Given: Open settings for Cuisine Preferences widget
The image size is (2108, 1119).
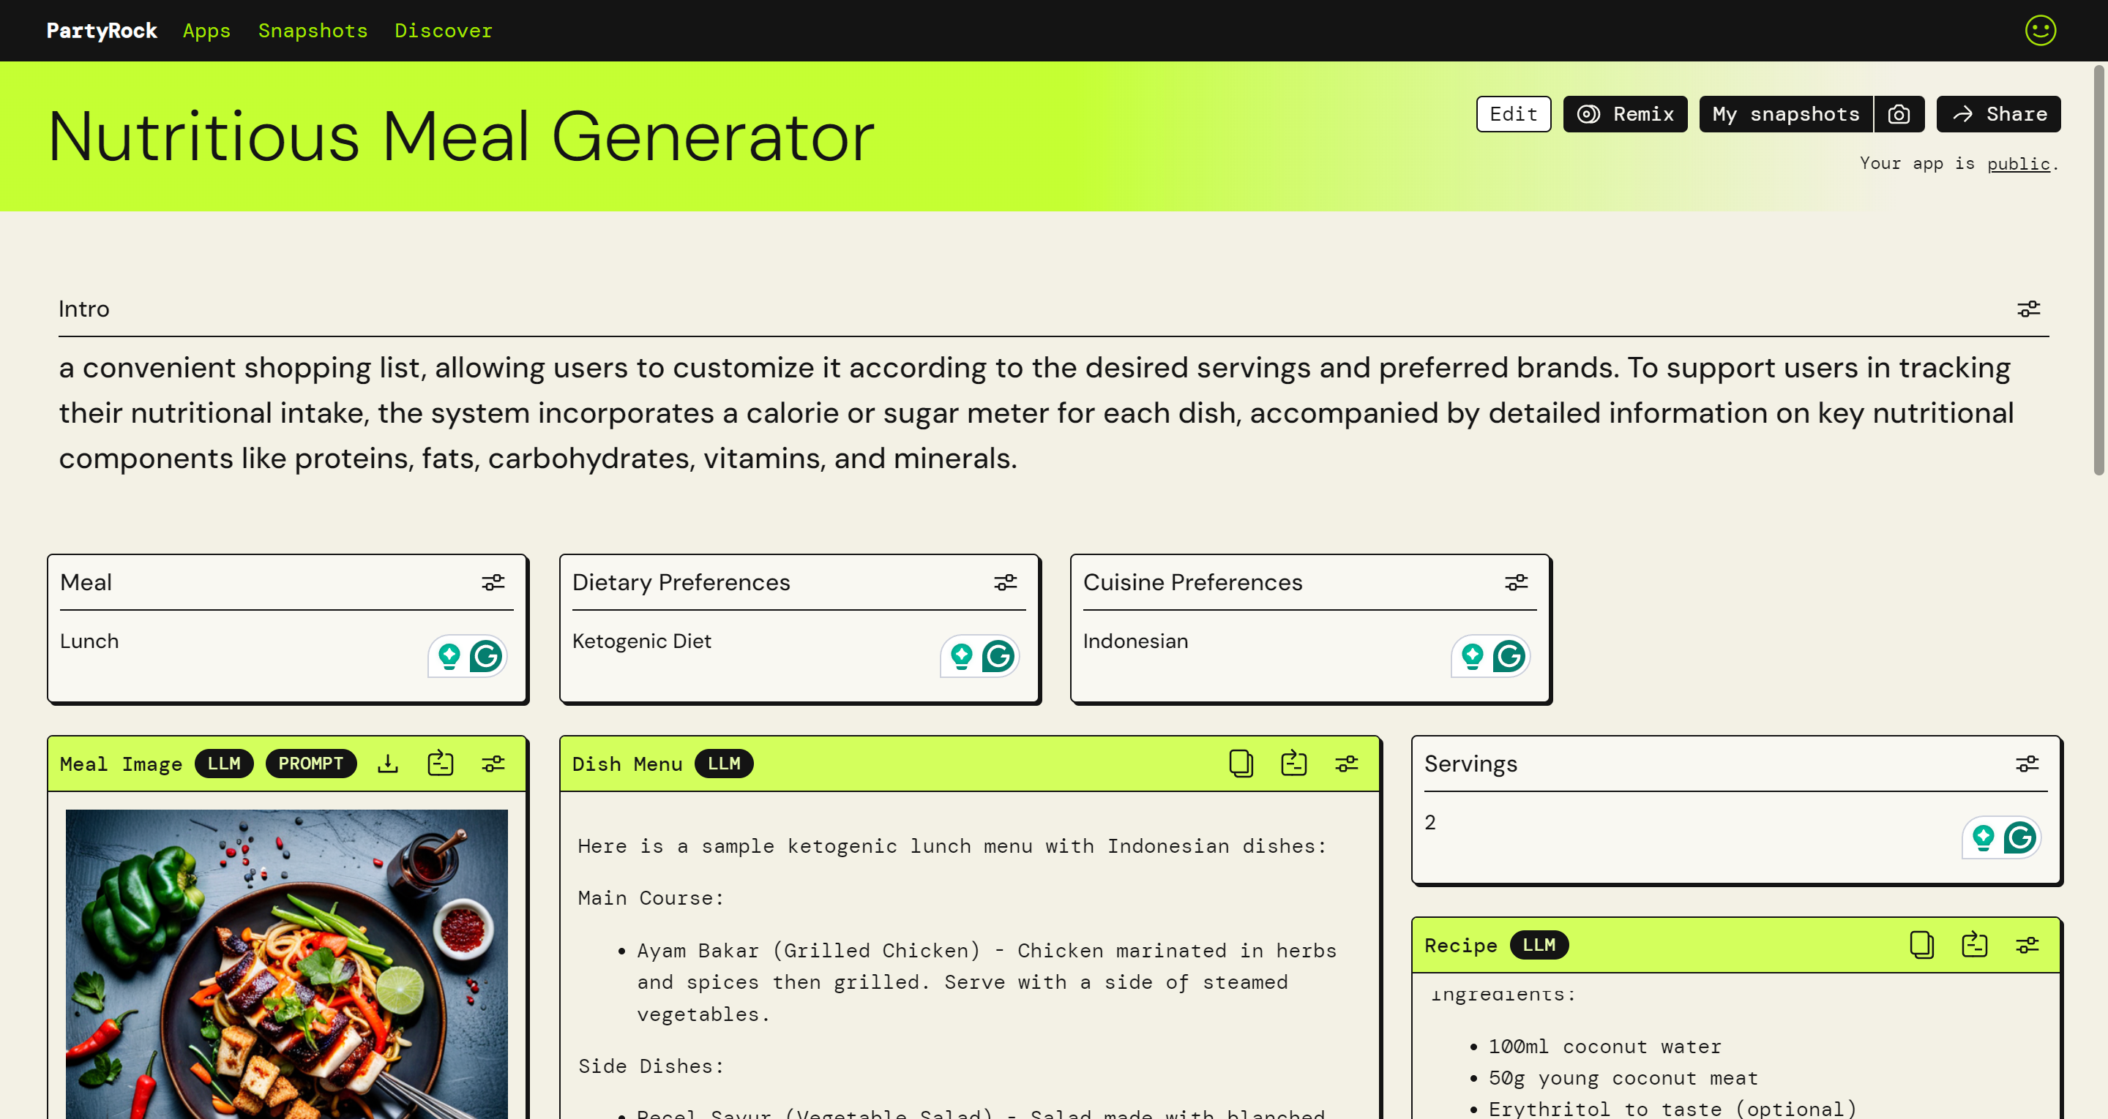Looking at the screenshot, I should click(1516, 582).
